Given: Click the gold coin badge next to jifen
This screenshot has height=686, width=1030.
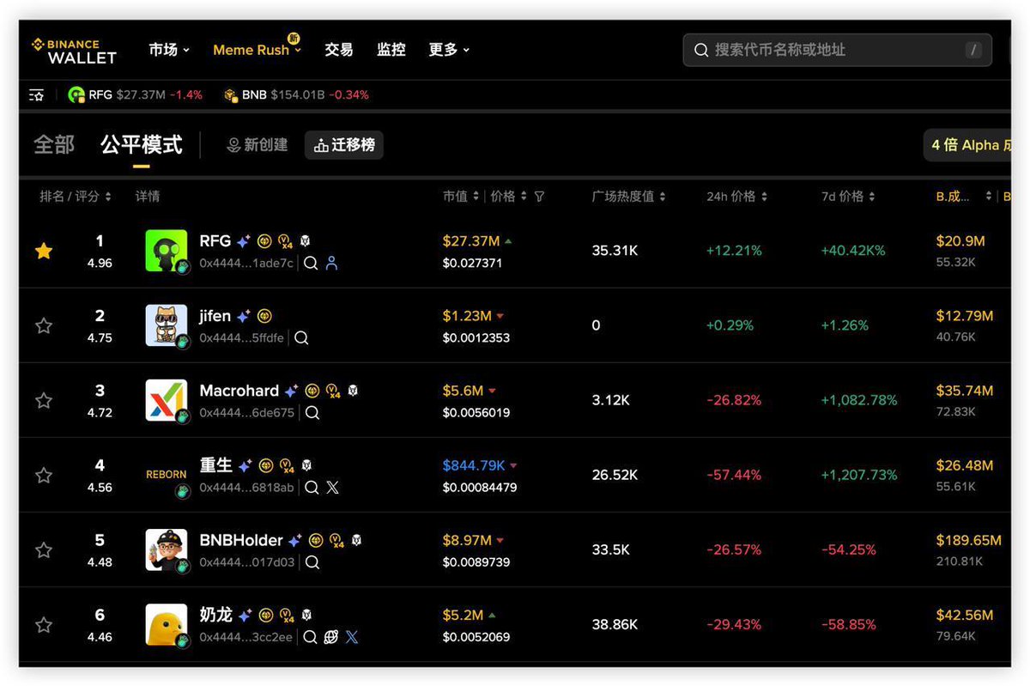Looking at the screenshot, I should pyautogui.click(x=264, y=316).
